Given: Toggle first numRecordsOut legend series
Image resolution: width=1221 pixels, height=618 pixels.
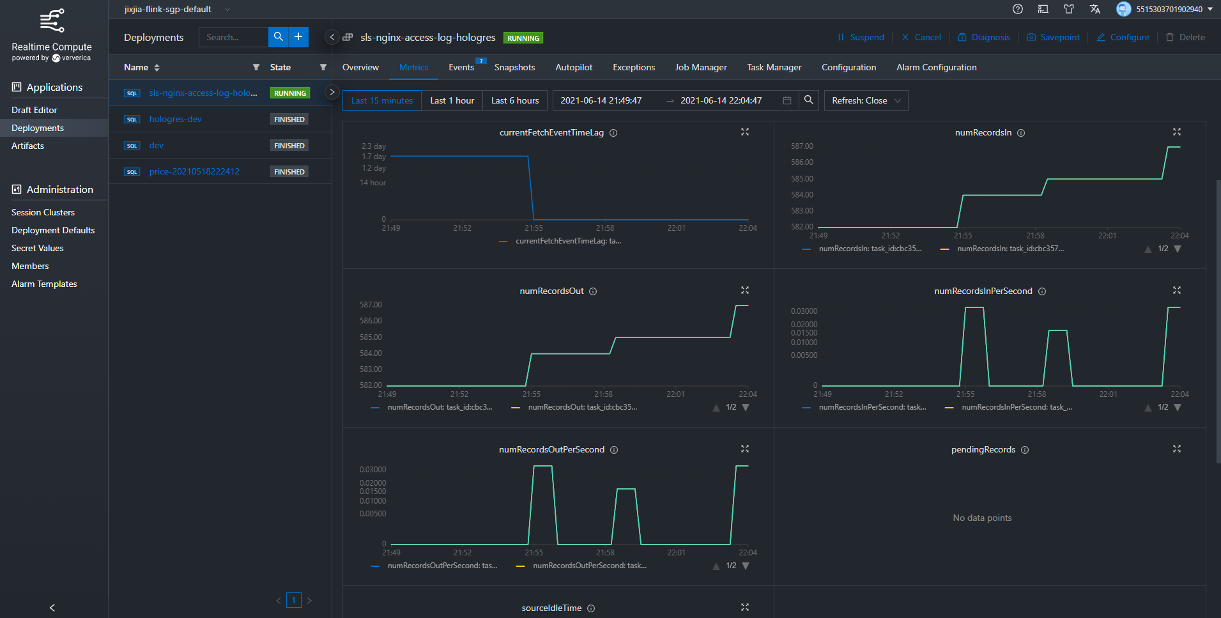Looking at the screenshot, I should pos(432,407).
